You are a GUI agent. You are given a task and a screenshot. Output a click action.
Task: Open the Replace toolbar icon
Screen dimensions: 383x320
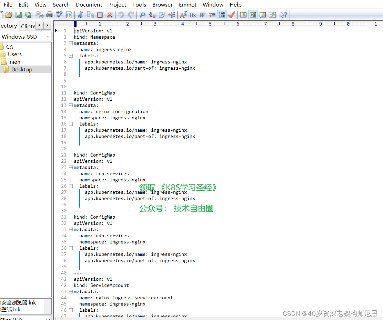152,15
